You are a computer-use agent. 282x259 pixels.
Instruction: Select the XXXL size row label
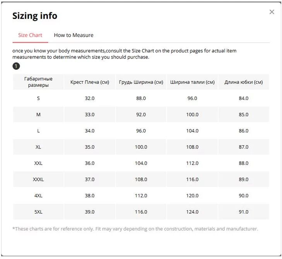click(x=38, y=180)
